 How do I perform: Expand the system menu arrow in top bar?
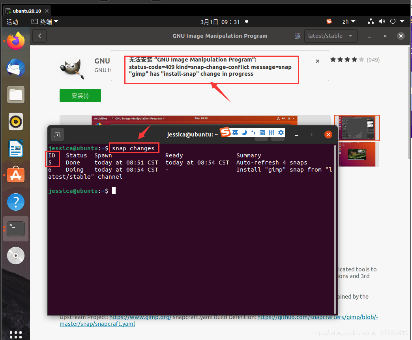(402, 22)
